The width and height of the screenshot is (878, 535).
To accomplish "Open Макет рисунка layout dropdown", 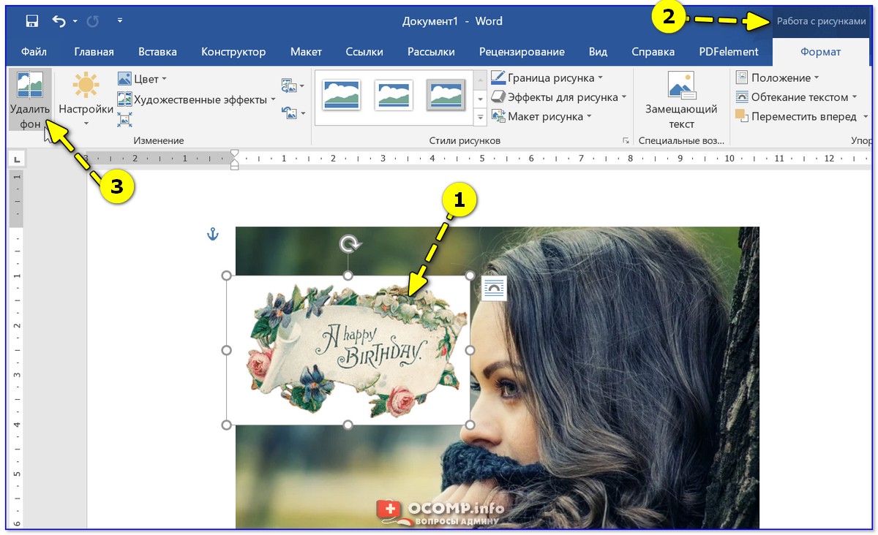I will [541, 116].
